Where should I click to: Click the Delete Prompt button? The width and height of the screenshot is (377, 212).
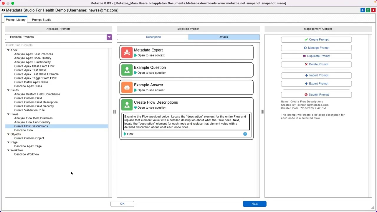[316, 64]
